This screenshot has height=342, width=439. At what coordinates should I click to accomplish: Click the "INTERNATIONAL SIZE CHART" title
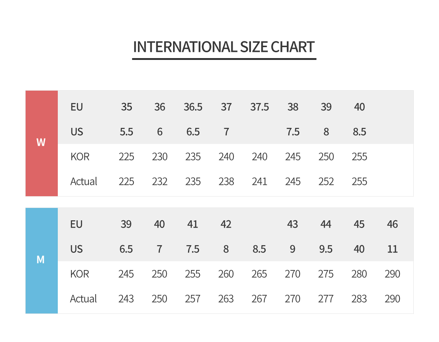click(224, 47)
